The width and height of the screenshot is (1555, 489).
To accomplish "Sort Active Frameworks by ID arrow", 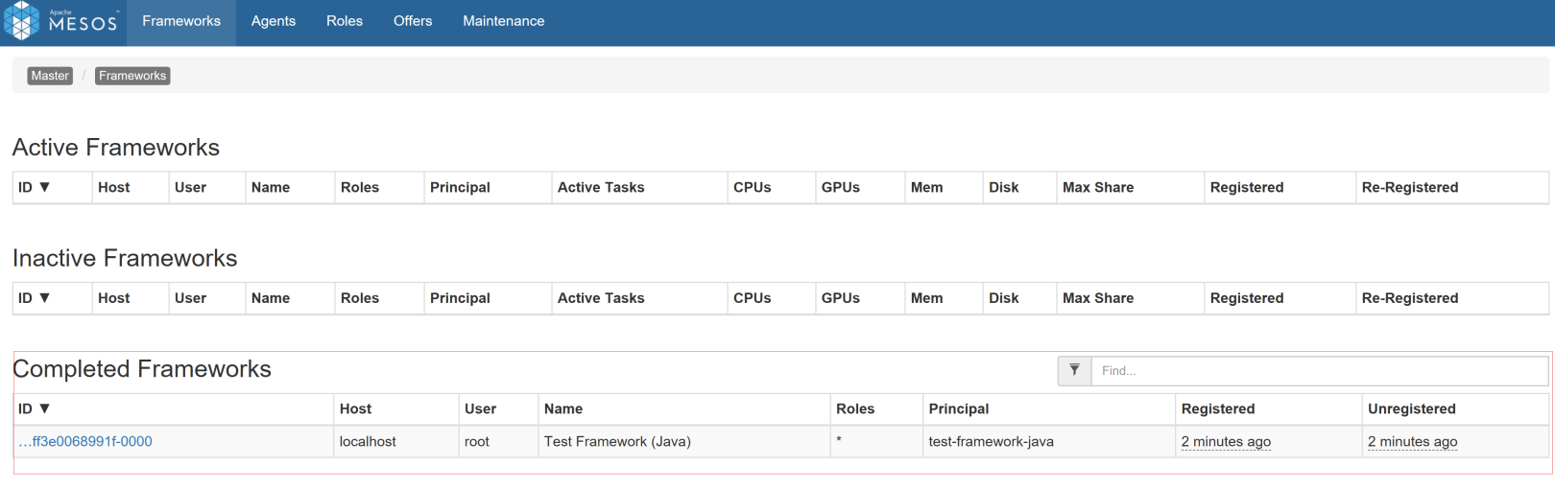I will click(x=44, y=187).
